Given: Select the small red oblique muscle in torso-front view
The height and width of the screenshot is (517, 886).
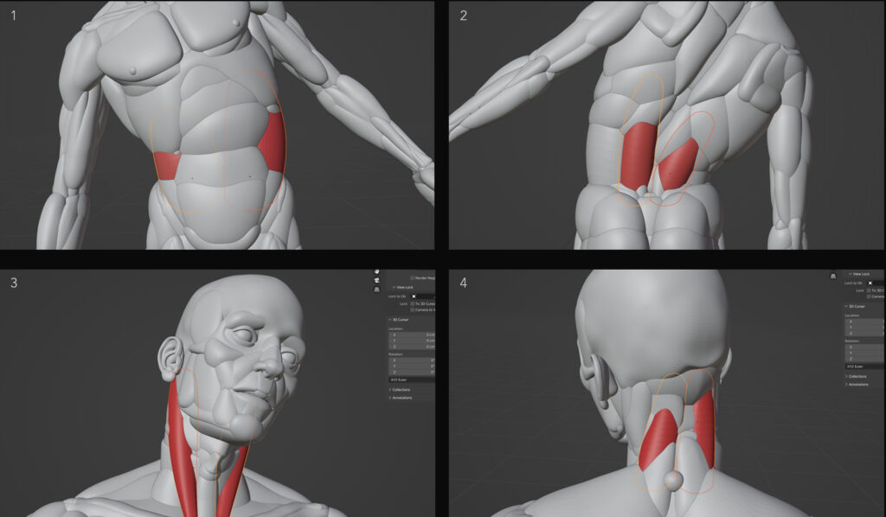Looking at the screenshot, I should click(166, 165).
